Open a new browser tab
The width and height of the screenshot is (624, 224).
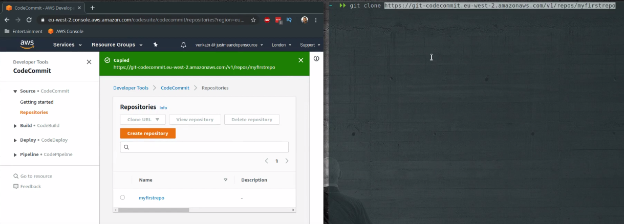pos(93,8)
